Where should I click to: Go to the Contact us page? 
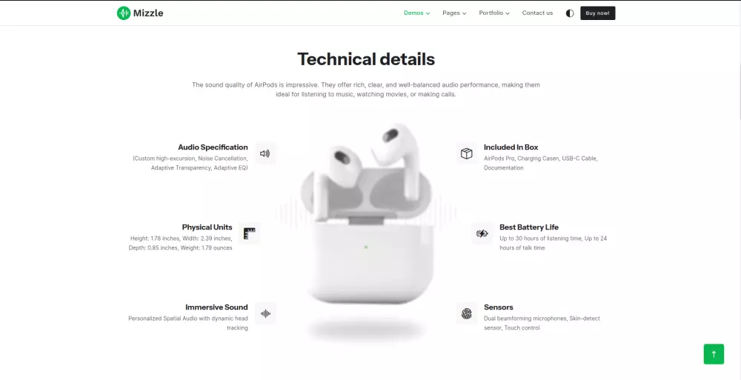(x=537, y=13)
